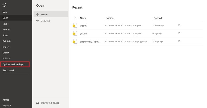The height and width of the screenshot is (108, 207).
Task: Open employye1234.pbix from recent list
Action: pyautogui.click(x=90, y=42)
